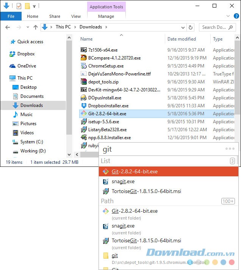
Task: Refresh the Downloads folder
Action: [x=191, y=27]
